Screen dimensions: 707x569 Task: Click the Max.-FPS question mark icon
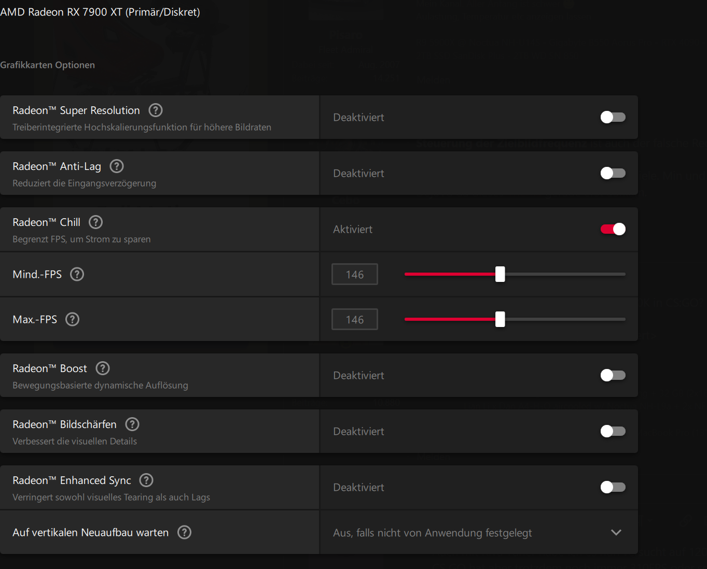tap(73, 319)
